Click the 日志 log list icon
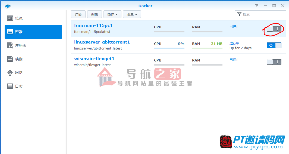The width and height of the screenshot is (289, 154). point(10,86)
